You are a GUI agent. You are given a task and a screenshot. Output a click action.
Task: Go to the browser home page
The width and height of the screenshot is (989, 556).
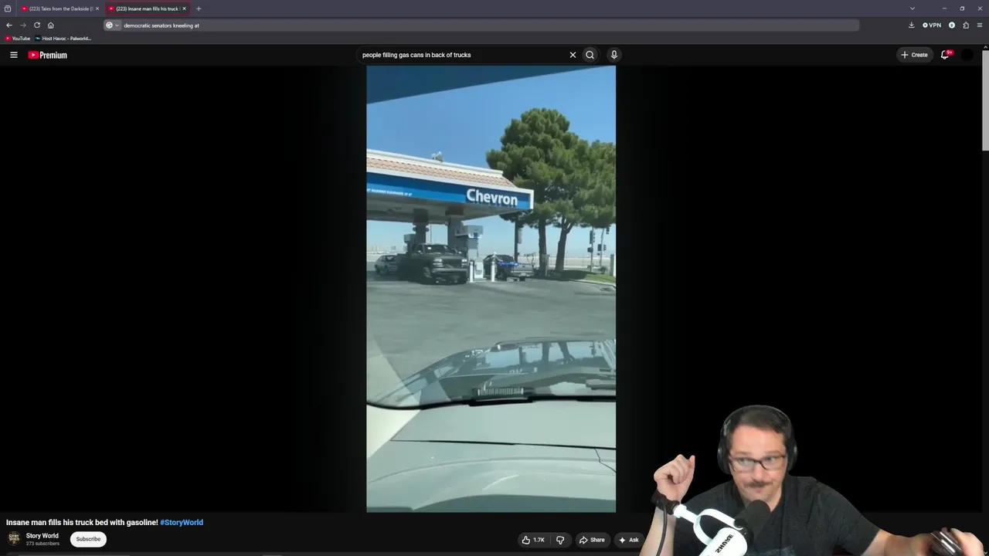[x=51, y=25]
